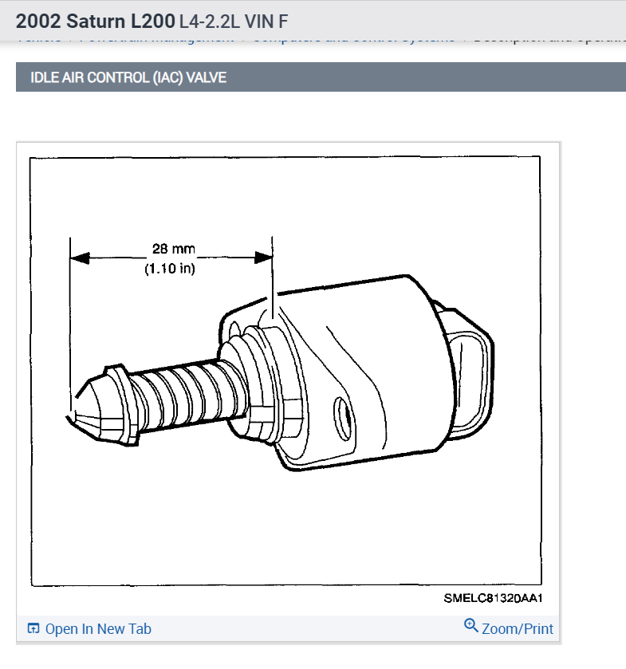The height and width of the screenshot is (669, 626).
Task: Click the image code SMELC81320AA1
Action: [493, 598]
